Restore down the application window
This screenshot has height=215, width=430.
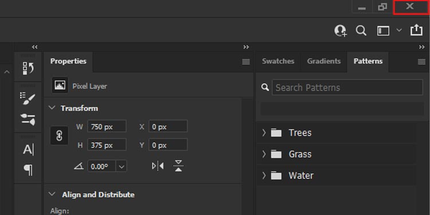pos(382,7)
